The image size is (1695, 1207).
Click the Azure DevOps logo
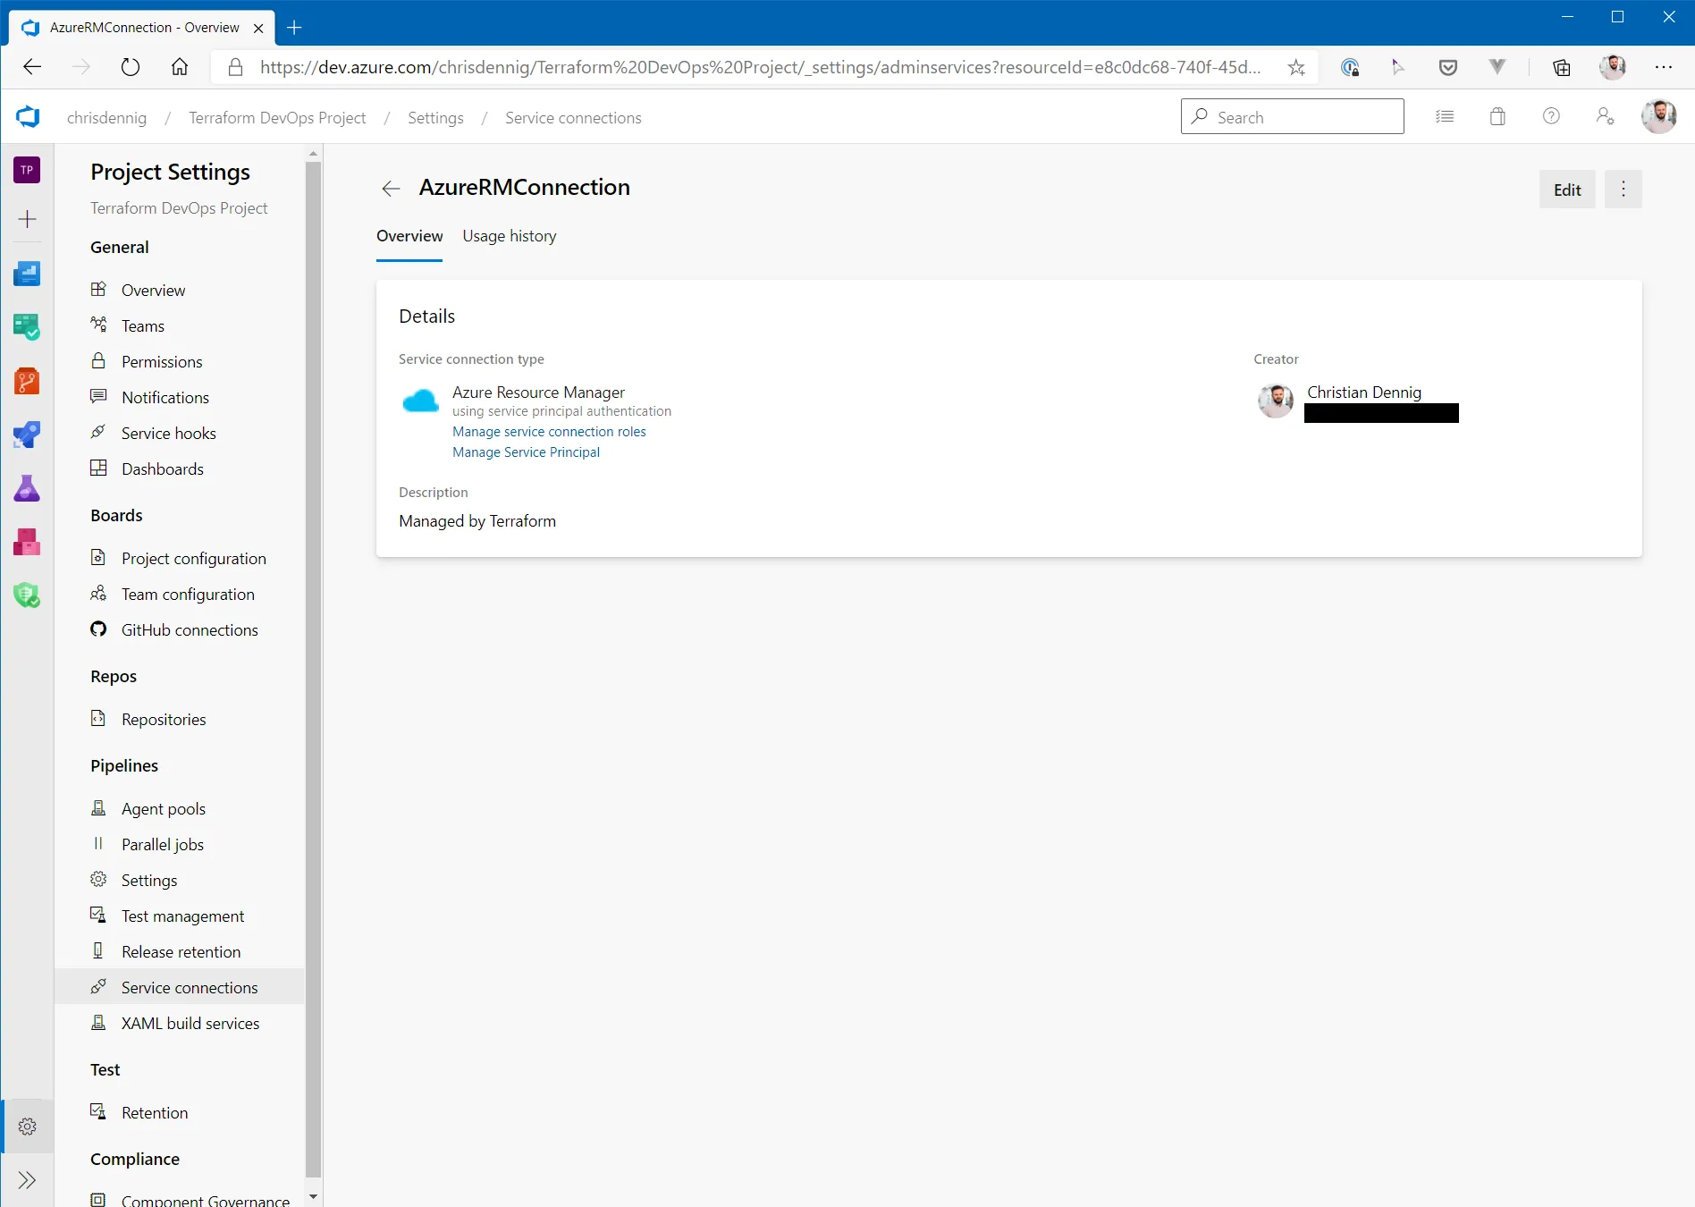tap(28, 117)
